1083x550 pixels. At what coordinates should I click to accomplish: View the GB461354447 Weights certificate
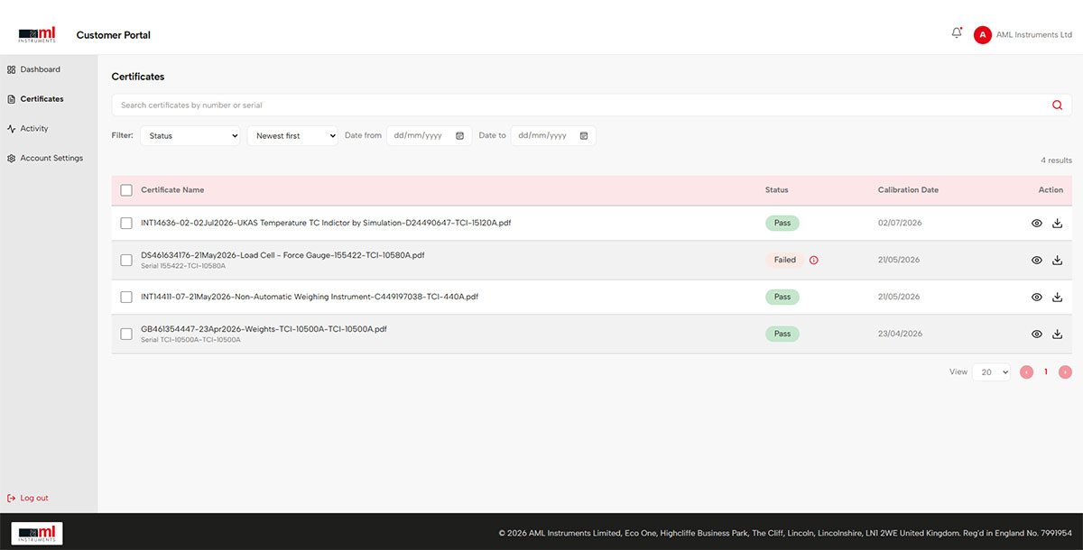click(x=1037, y=335)
